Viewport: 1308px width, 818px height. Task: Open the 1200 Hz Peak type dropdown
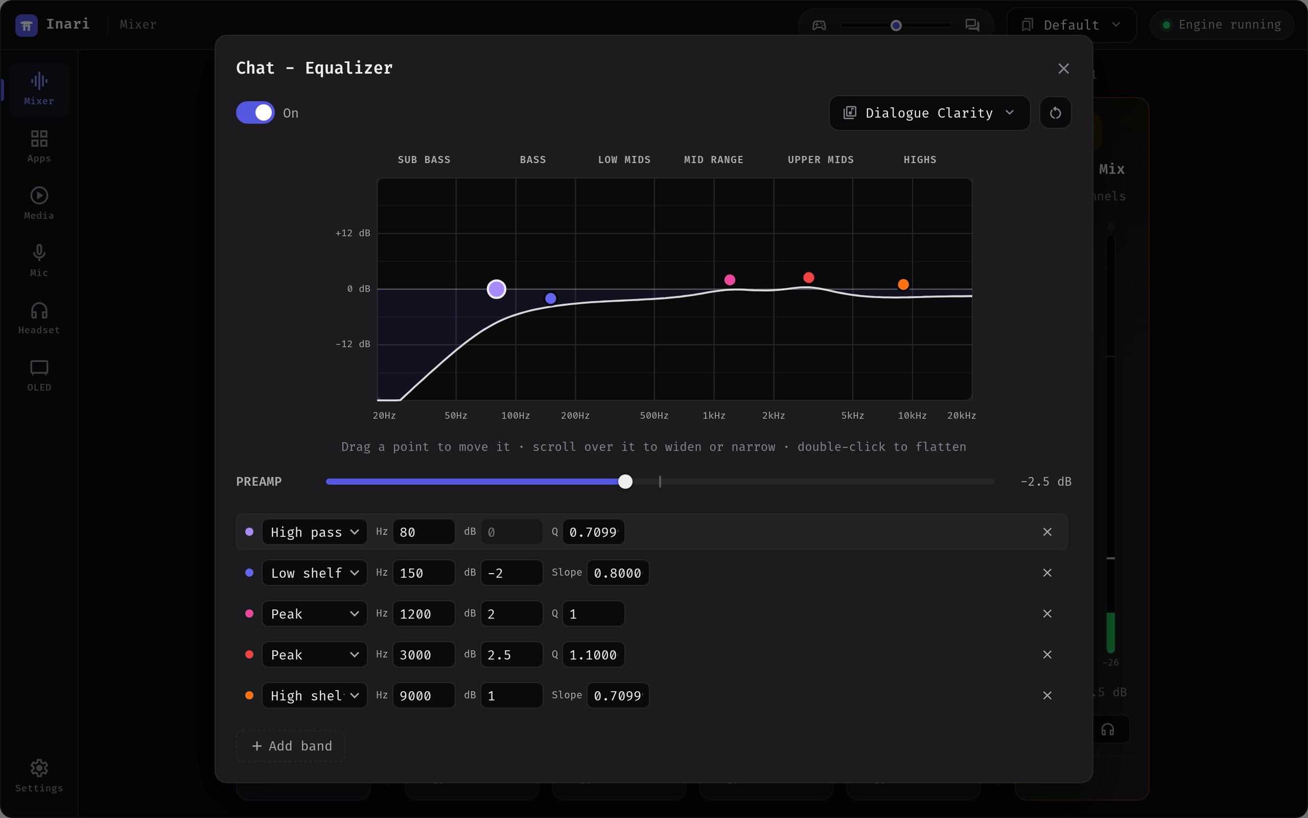pyautogui.click(x=315, y=613)
